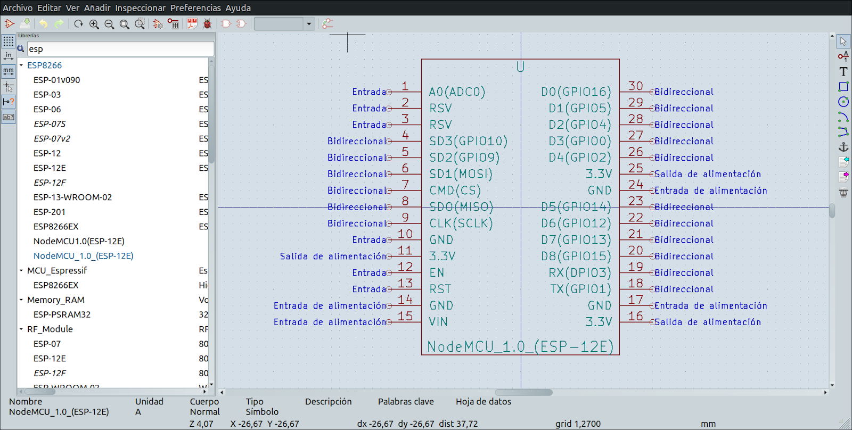Click the export drawing icon
The image size is (852, 430).
tap(843, 177)
